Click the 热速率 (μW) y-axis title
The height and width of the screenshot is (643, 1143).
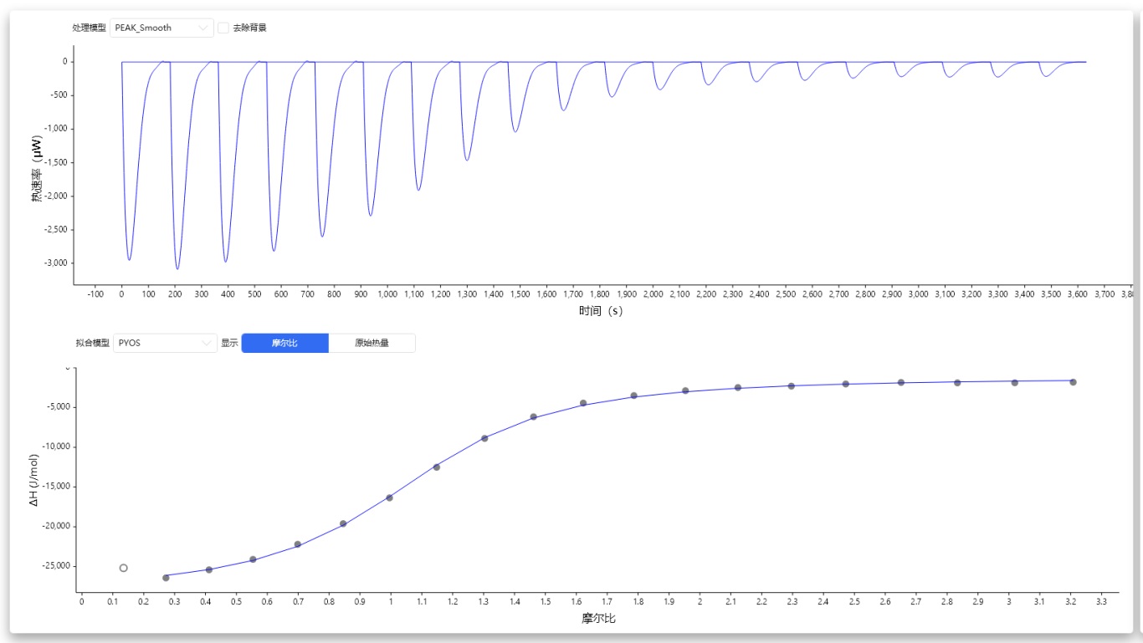pos(37,168)
